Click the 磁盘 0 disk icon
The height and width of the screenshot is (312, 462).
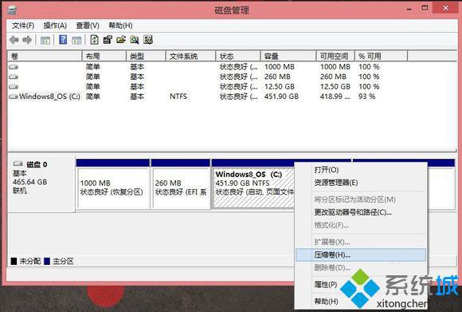click(18, 164)
